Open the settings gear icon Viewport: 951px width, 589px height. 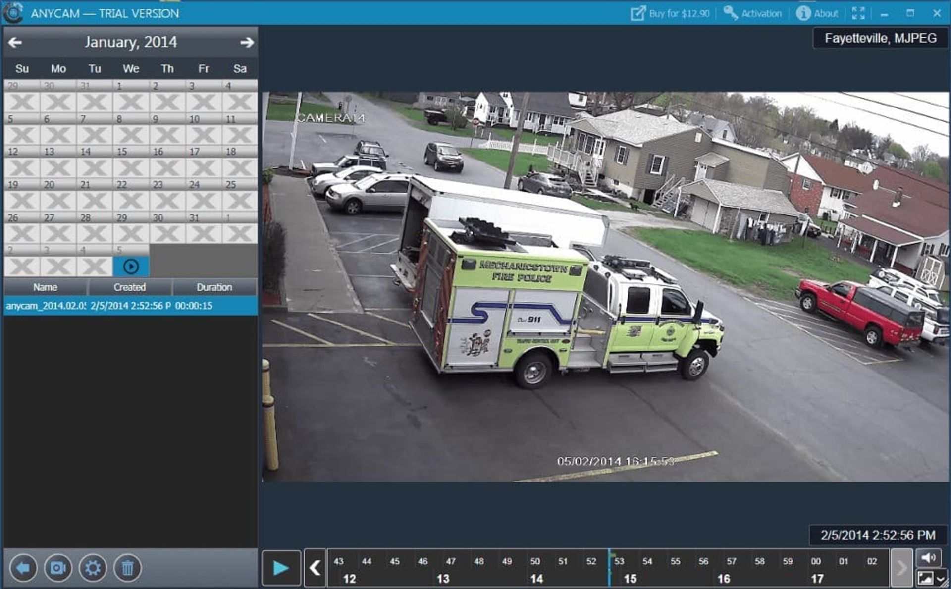pos(93,568)
